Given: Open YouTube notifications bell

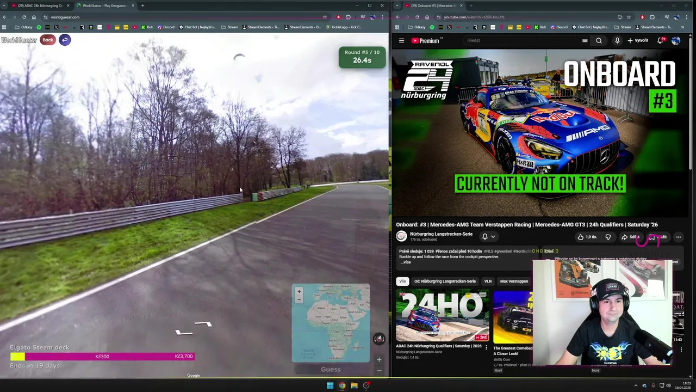Looking at the screenshot, I should click(660, 40).
